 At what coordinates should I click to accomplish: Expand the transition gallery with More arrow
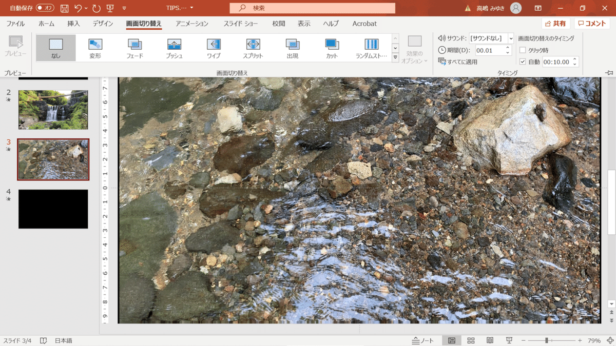(x=395, y=58)
